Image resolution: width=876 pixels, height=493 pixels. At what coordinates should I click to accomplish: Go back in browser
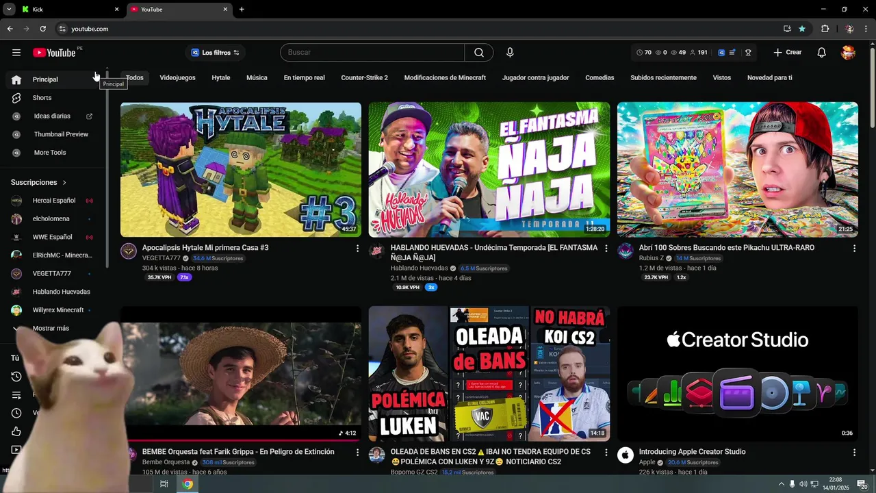click(x=10, y=29)
